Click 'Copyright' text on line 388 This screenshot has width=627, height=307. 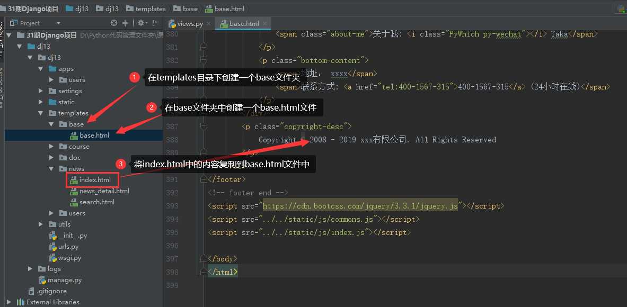point(278,140)
